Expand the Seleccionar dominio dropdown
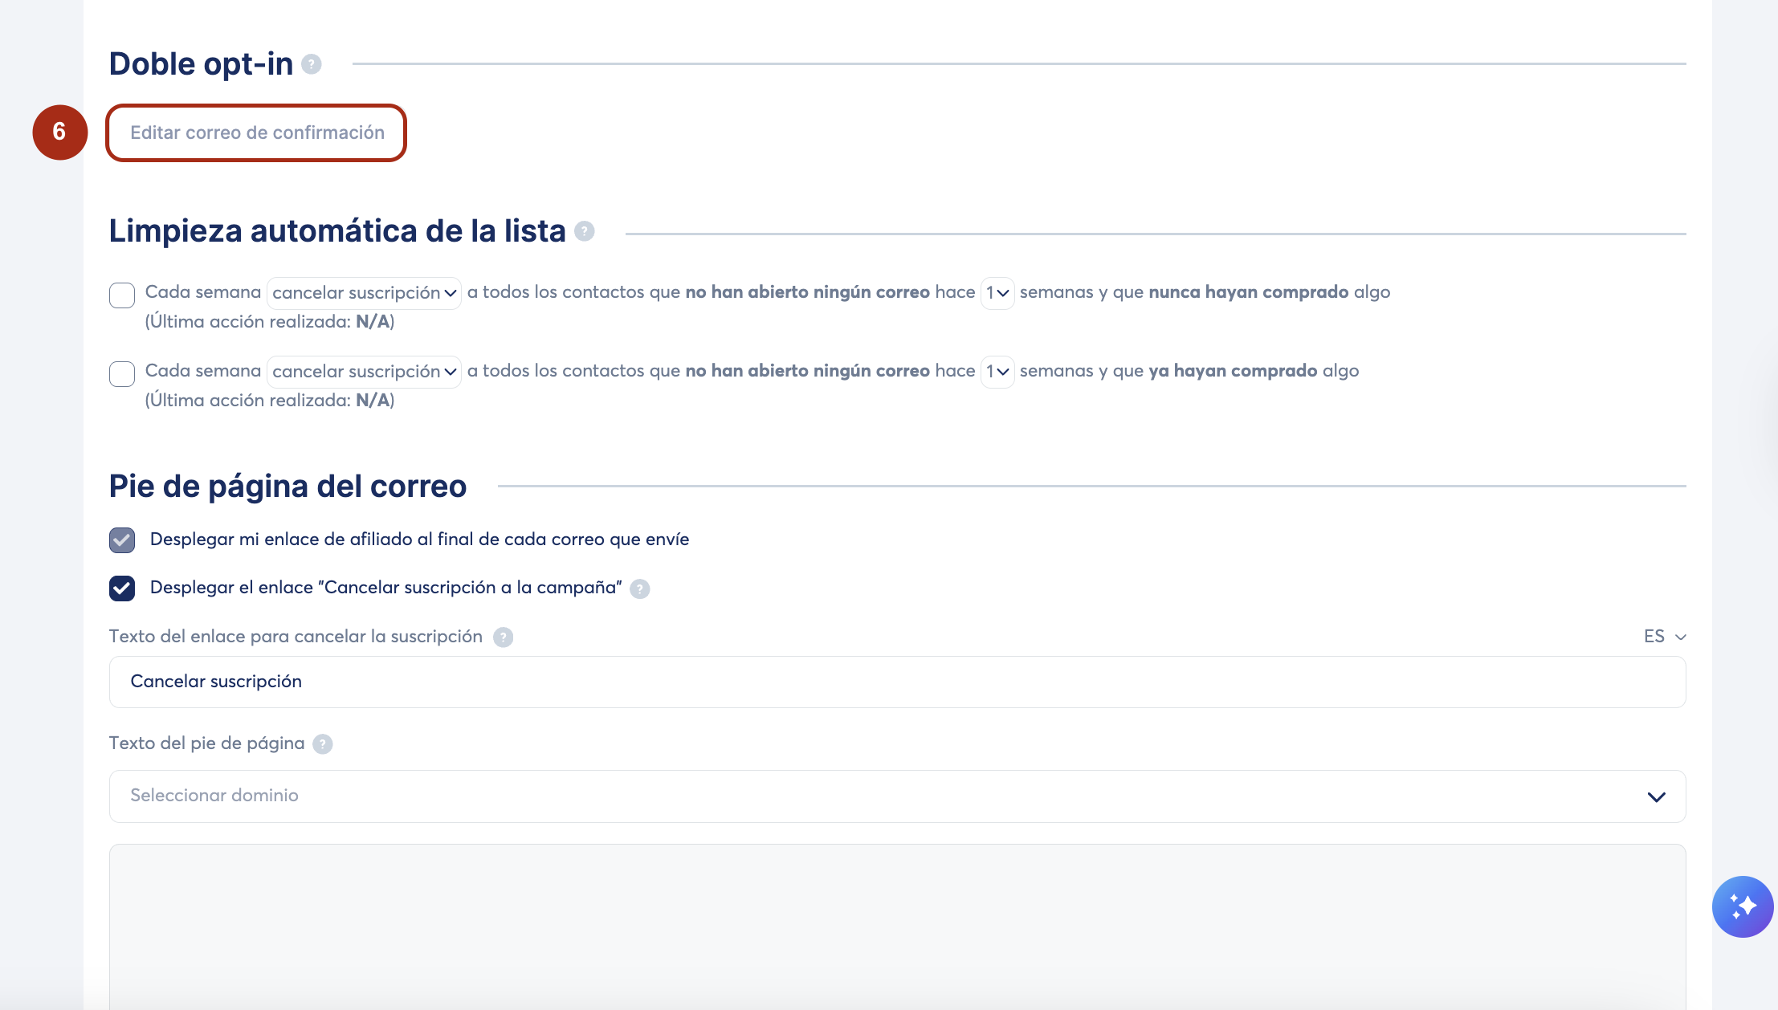This screenshot has width=1778, height=1010. (x=897, y=796)
